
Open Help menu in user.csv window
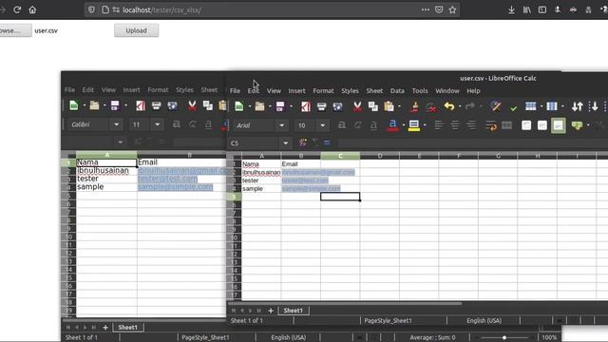point(473,91)
